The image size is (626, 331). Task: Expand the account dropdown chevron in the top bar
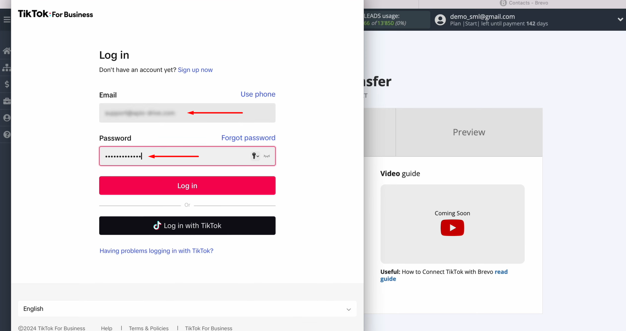click(x=620, y=19)
